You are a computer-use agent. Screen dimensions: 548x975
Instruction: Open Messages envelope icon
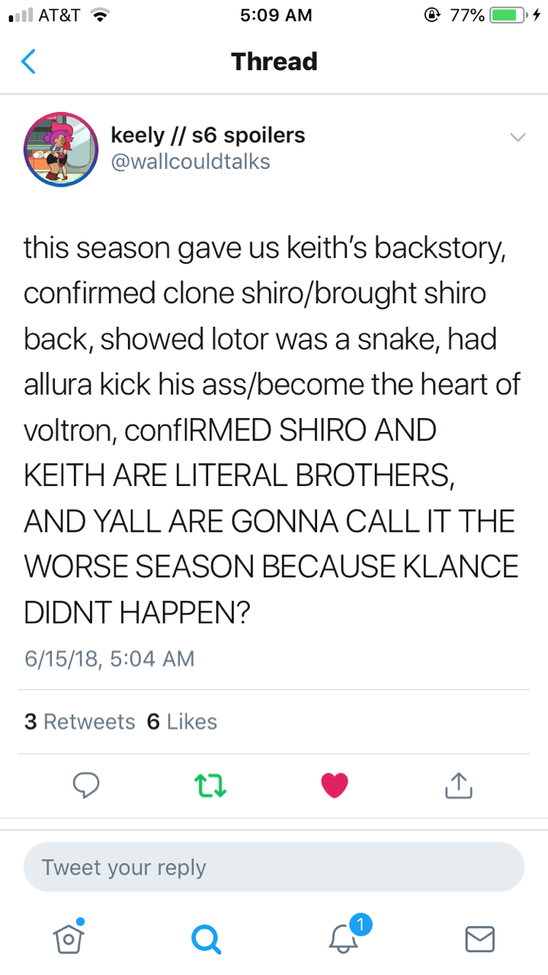pos(480,938)
